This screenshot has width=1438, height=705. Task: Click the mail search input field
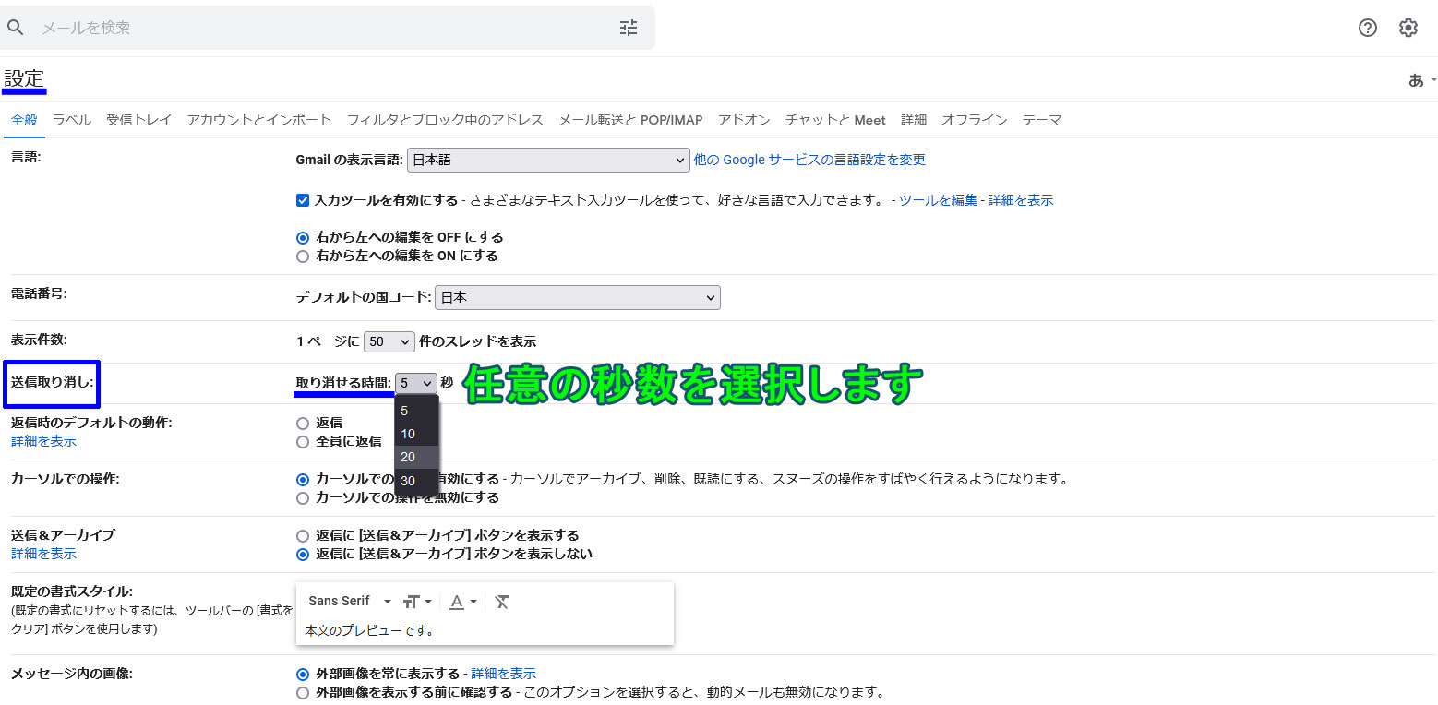pos(329,28)
